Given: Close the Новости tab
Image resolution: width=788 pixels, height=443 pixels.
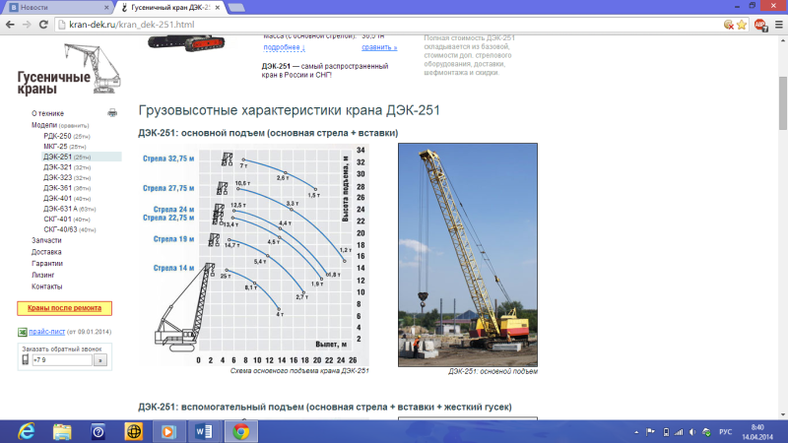Looking at the screenshot, I should (x=106, y=8).
